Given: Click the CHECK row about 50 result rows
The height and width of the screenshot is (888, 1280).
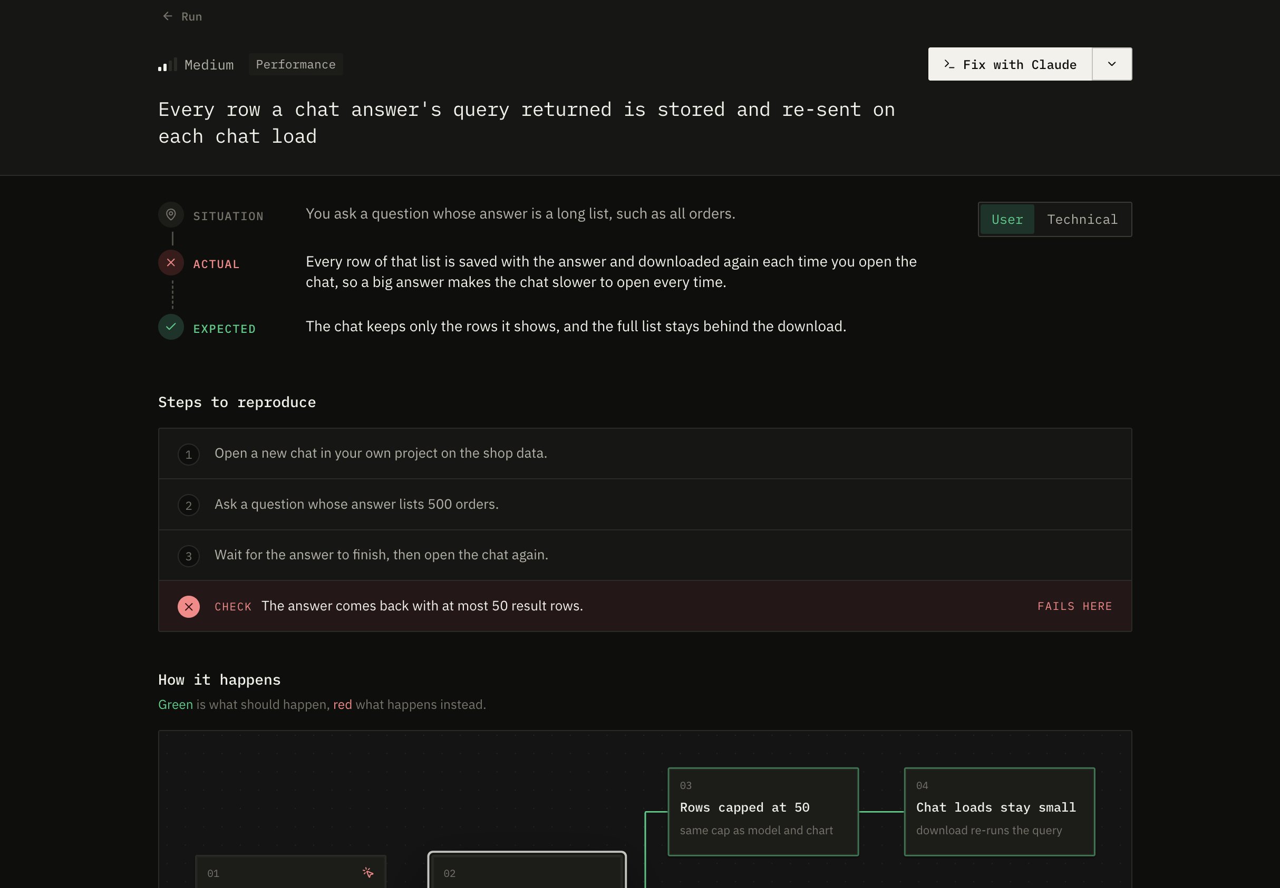Looking at the screenshot, I should 645,606.
